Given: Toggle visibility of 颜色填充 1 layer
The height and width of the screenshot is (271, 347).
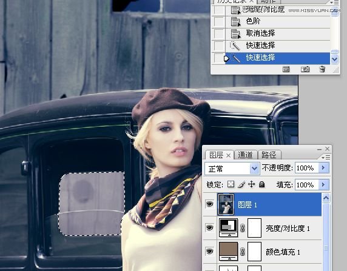Looking at the screenshot, I should click(x=209, y=251).
